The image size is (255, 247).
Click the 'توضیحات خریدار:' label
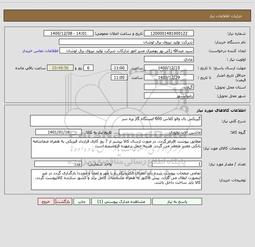pyautogui.click(x=232, y=180)
